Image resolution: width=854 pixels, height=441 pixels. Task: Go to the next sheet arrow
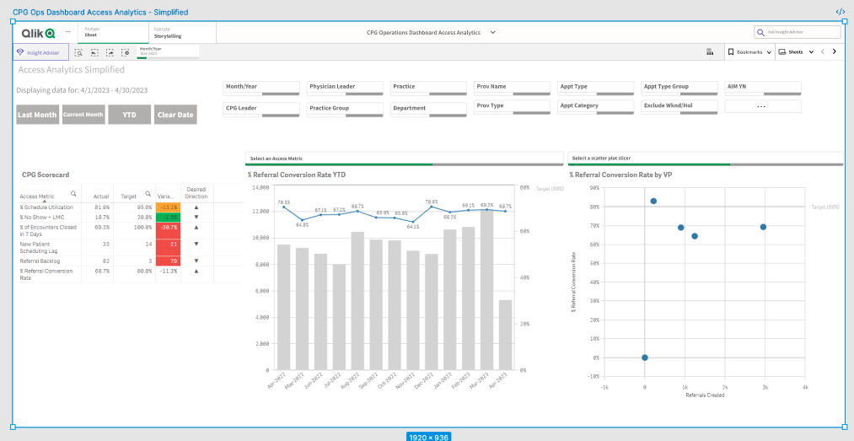coord(834,51)
